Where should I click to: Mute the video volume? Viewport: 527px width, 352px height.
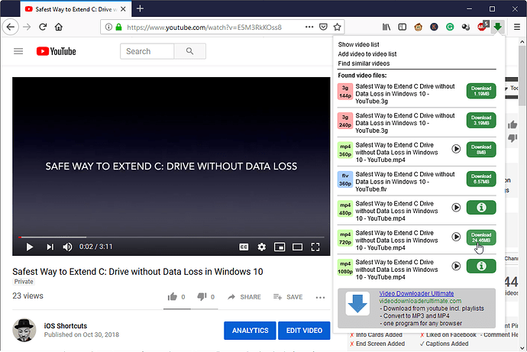pyautogui.click(x=67, y=247)
